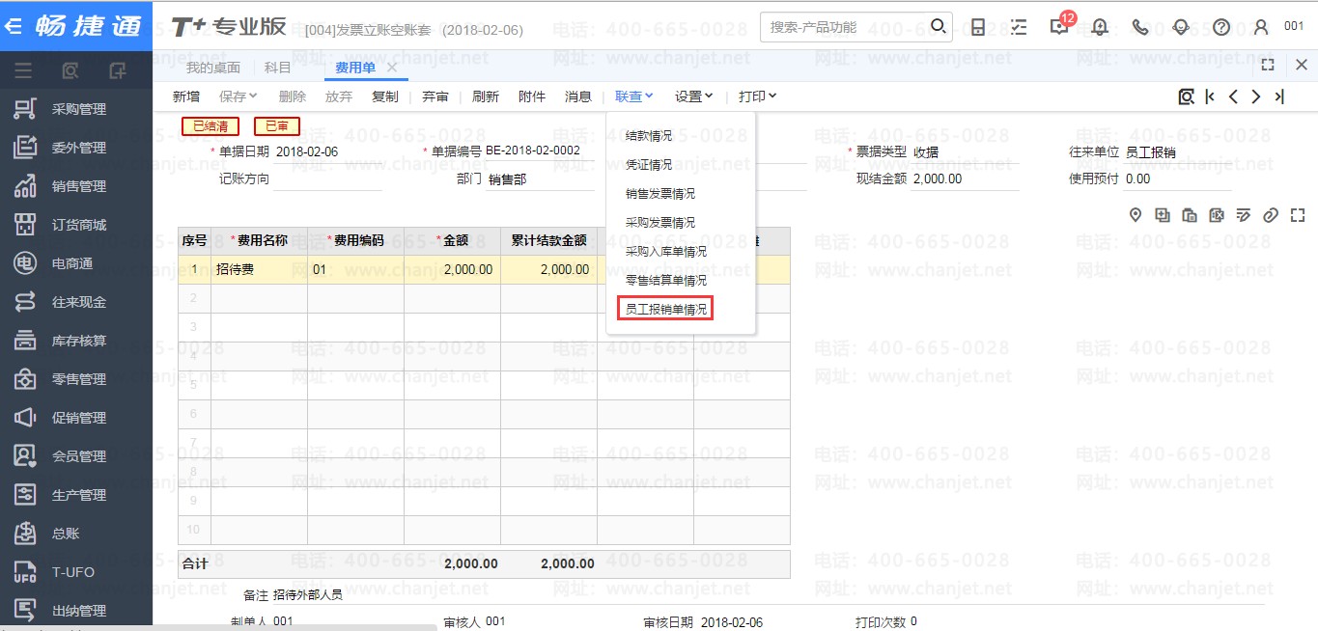1318x631 pixels.
Task: Jump to the first record arrow
Action: pos(1210,96)
